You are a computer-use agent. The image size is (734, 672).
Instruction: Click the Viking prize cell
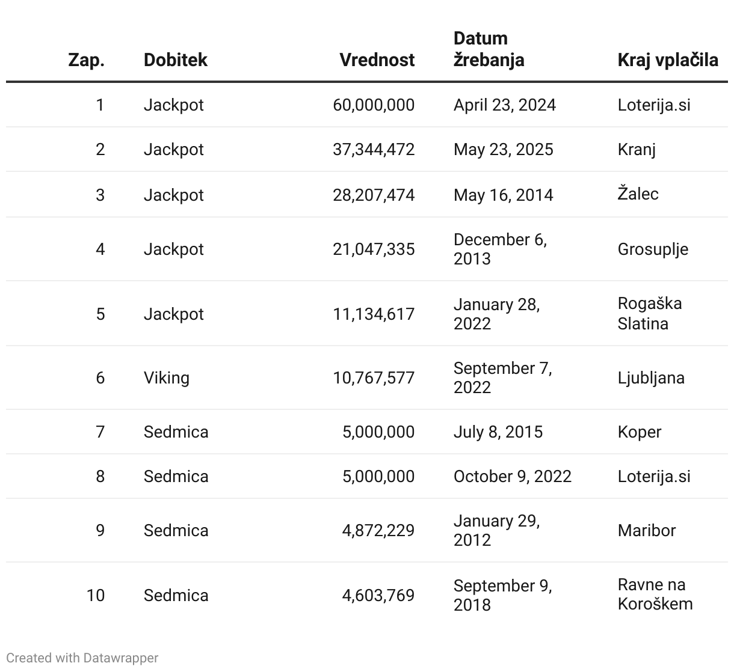(x=167, y=378)
